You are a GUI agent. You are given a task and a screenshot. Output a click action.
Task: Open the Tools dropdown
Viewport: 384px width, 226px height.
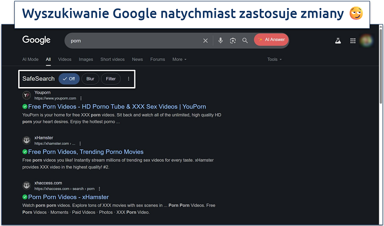point(274,59)
